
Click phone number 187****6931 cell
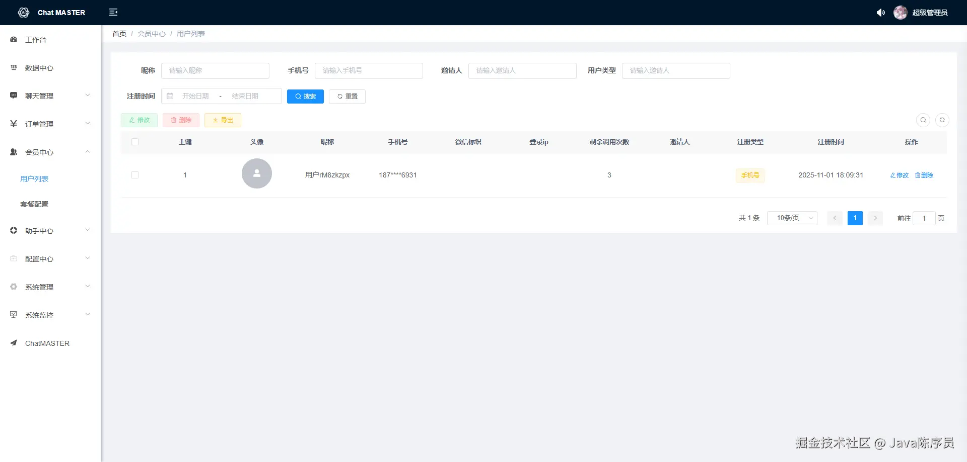coord(398,175)
